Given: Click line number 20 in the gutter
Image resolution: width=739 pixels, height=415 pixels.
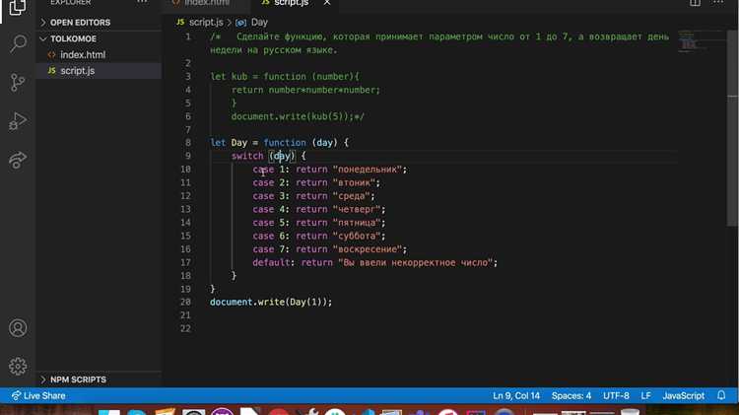Looking at the screenshot, I should (x=185, y=302).
